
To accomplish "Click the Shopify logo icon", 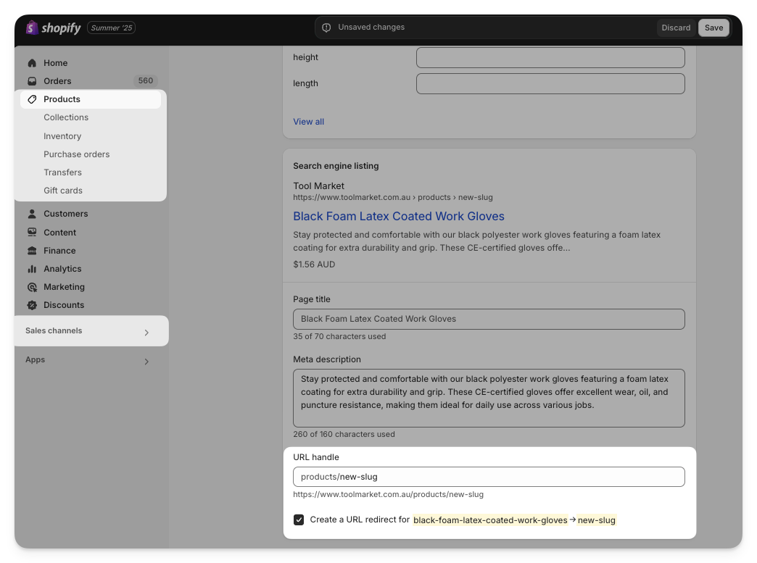I will (x=32, y=28).
